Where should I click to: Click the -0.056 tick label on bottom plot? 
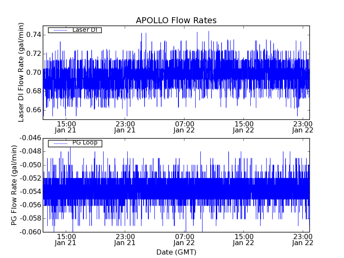(x=31, y=205)
